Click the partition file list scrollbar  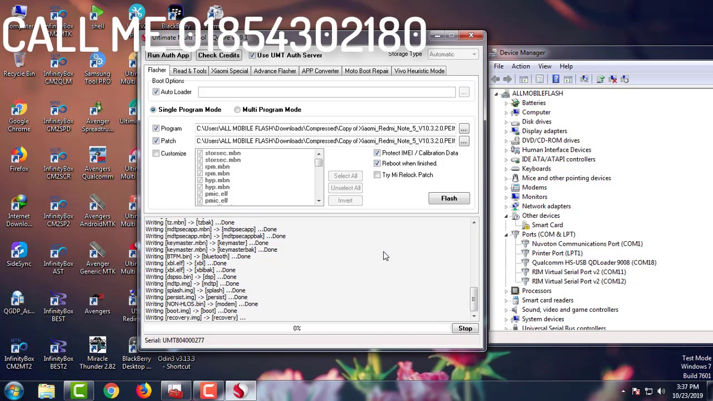(319, 177)
